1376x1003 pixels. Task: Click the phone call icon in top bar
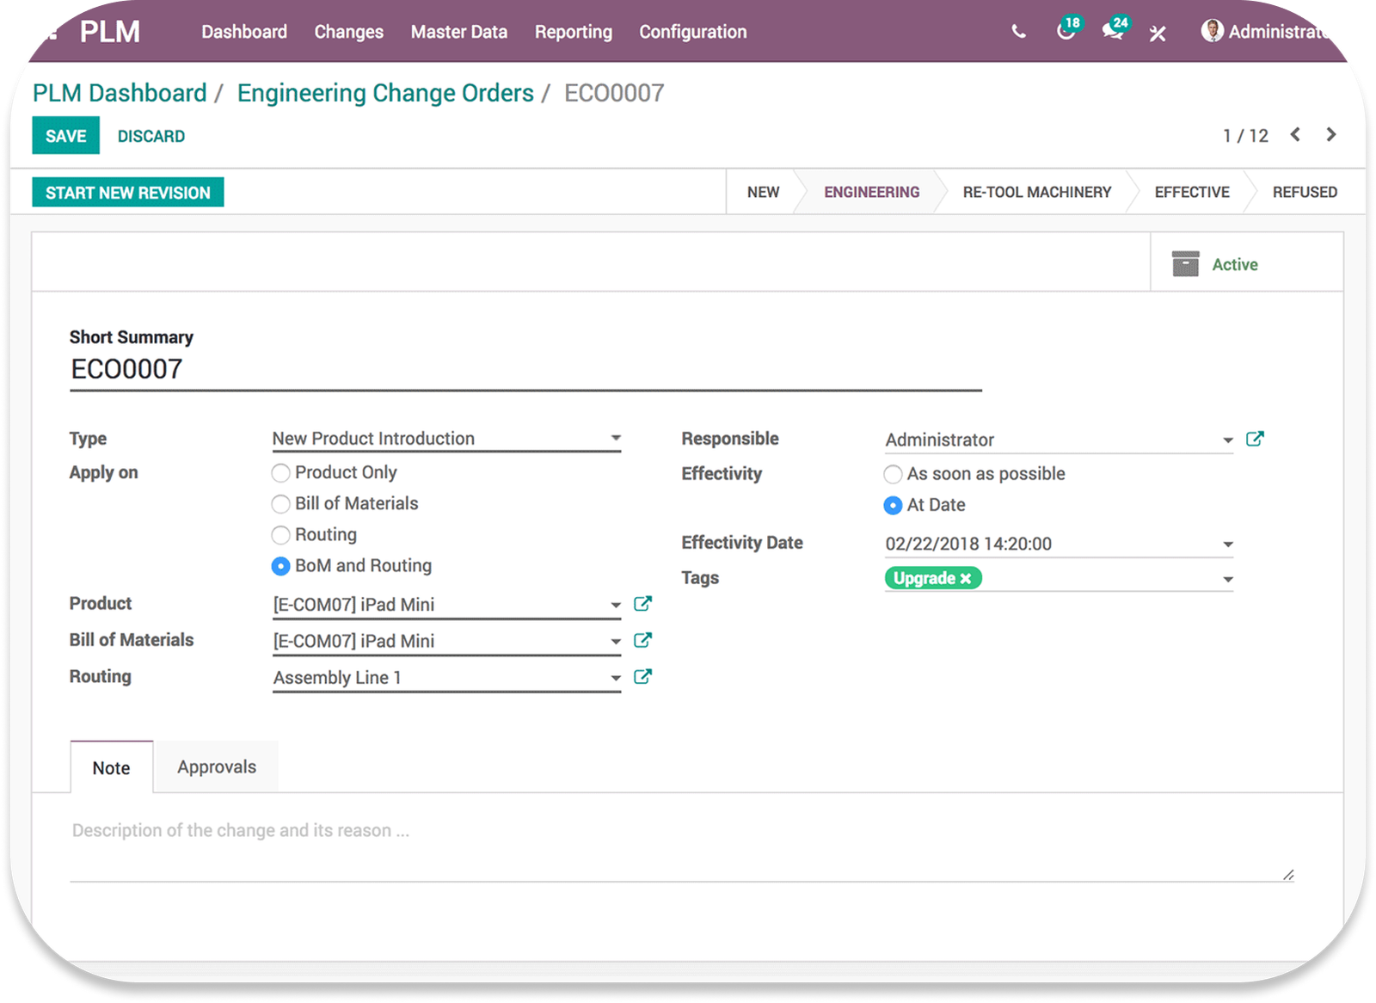(1018, 33)
